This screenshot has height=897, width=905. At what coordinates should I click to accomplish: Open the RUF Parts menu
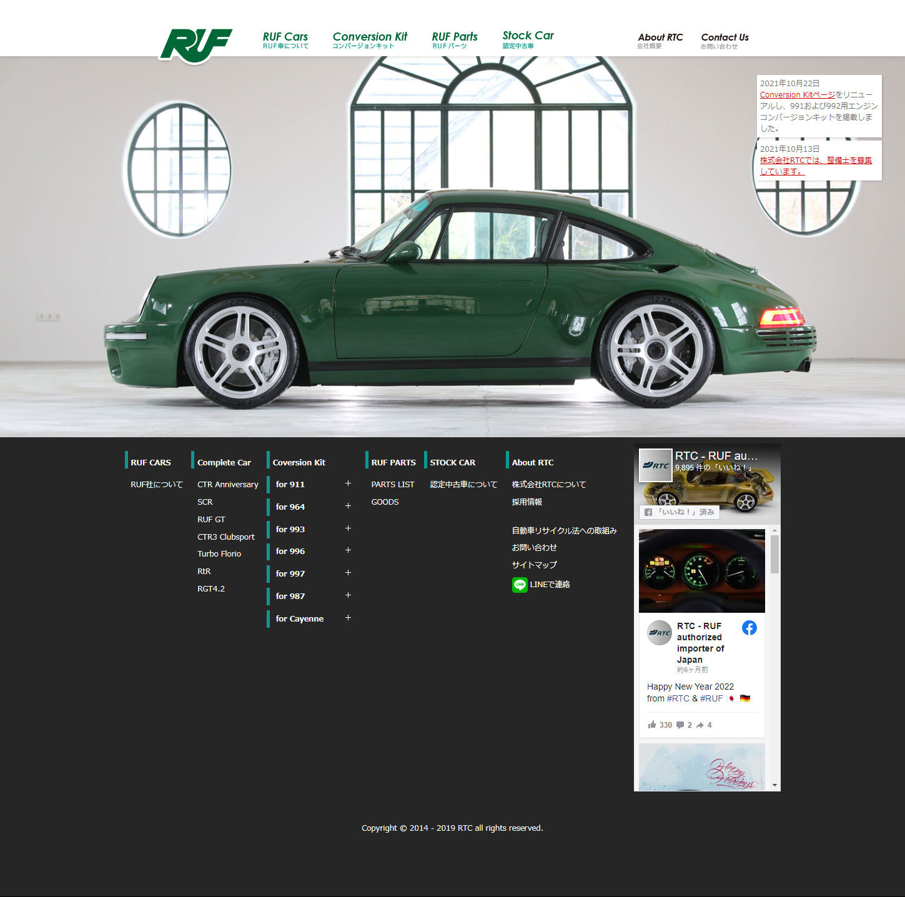tap(455, 40)
